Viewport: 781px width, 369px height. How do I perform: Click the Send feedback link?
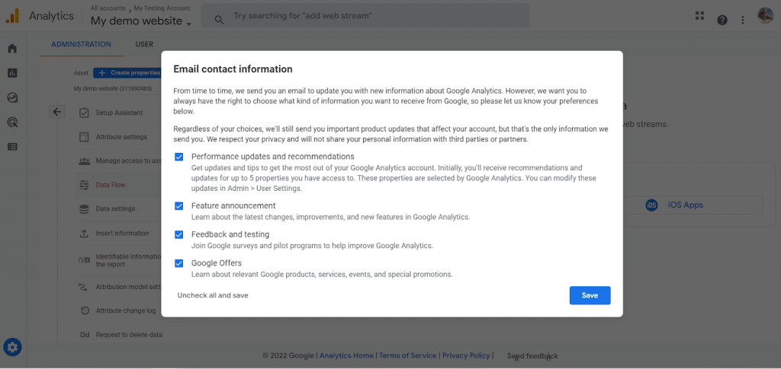(x=532, y=356)
